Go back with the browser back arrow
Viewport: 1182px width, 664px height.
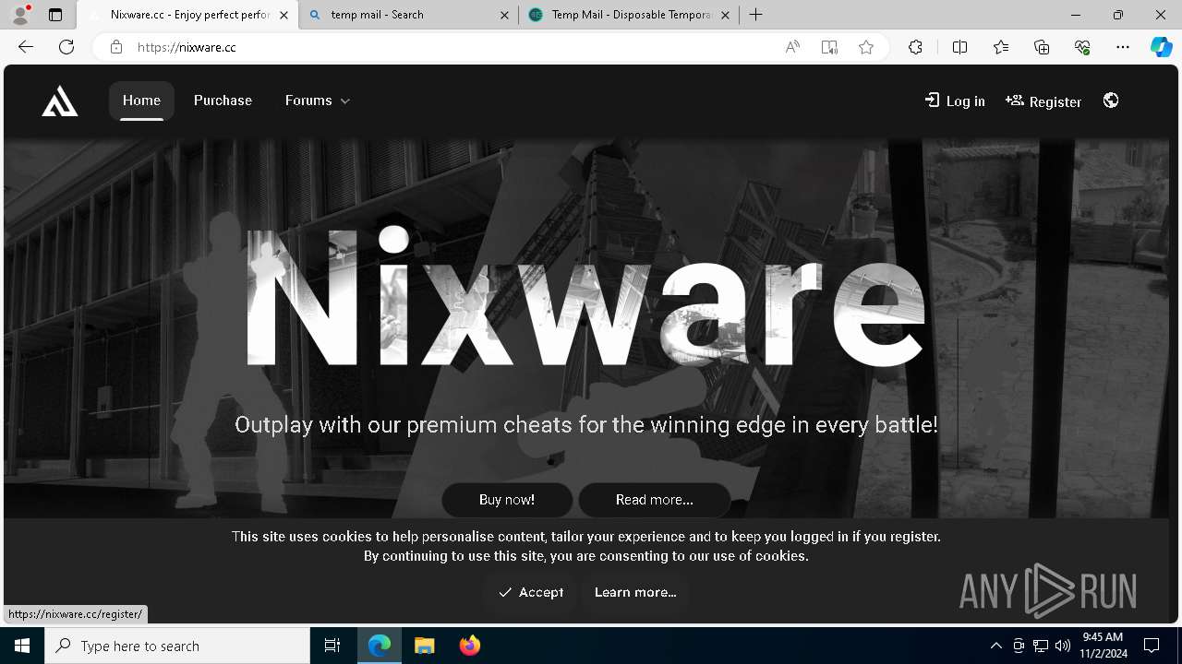26,47
